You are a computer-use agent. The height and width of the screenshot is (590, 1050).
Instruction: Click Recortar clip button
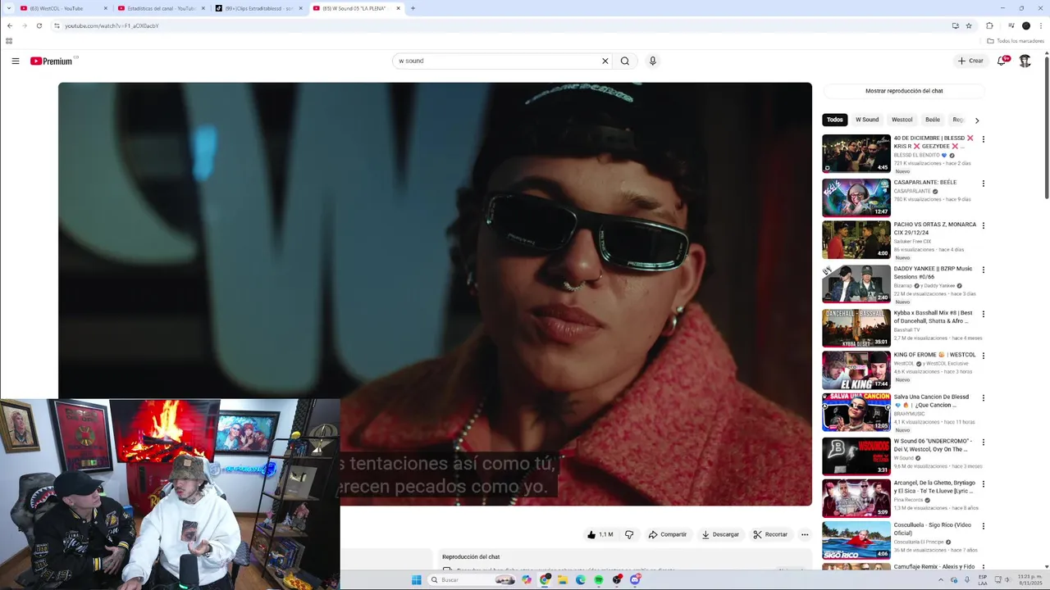[770, 534]
